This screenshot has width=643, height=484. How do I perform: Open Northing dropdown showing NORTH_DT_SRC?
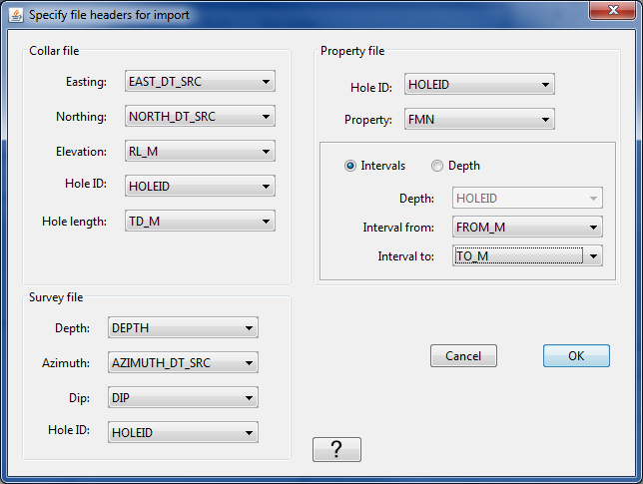tap(200, 117)
